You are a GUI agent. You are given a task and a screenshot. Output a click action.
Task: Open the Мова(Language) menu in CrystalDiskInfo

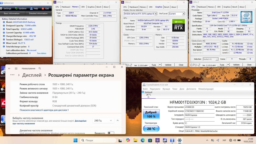(x=206, y=89)
